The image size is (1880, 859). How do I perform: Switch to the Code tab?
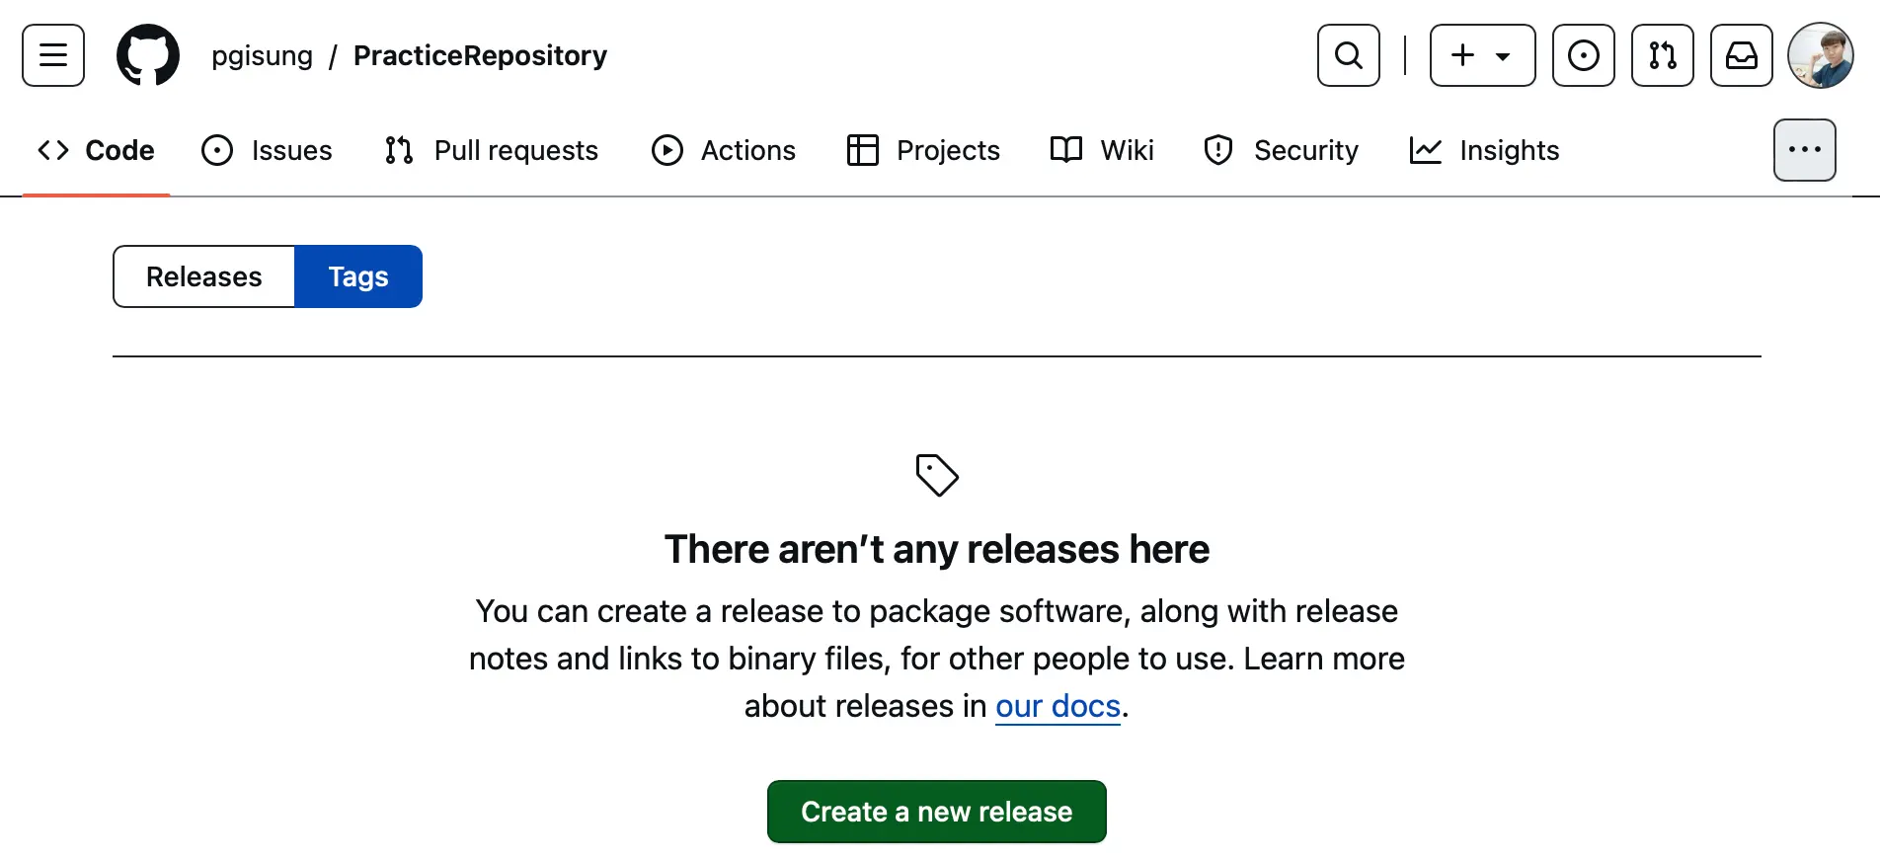96,150
